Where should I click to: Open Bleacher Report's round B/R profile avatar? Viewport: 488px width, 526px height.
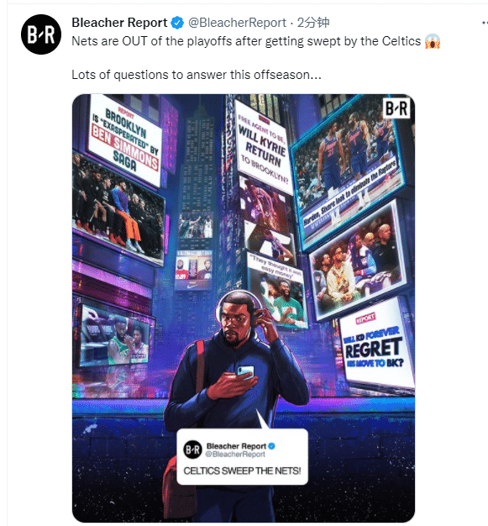click(x=41, y=34)
